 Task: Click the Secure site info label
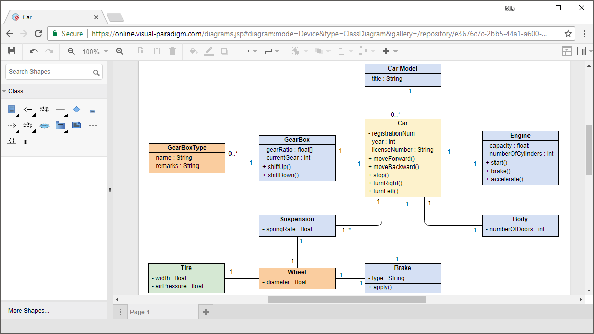68,34
